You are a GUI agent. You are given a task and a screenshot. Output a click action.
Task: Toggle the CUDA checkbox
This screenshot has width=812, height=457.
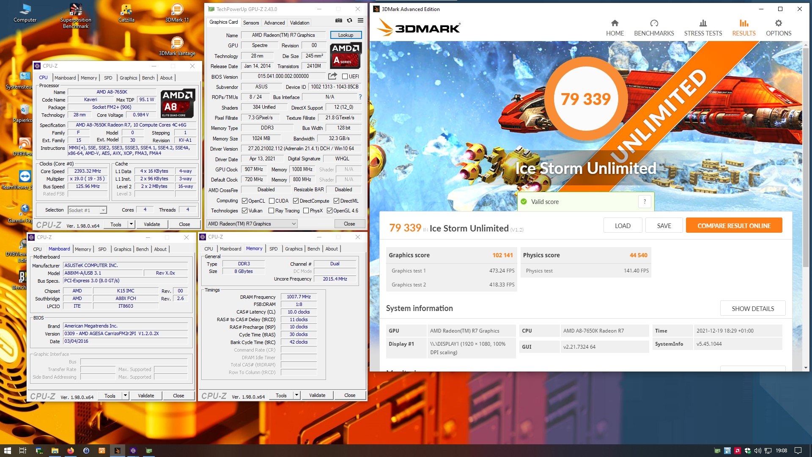coord(272,201)
